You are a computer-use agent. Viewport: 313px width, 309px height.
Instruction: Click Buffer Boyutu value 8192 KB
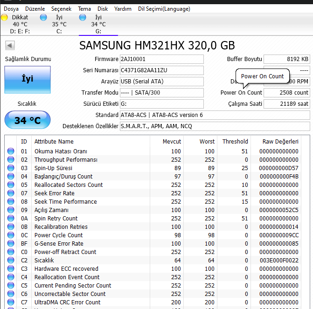click(x=287, y=59)
